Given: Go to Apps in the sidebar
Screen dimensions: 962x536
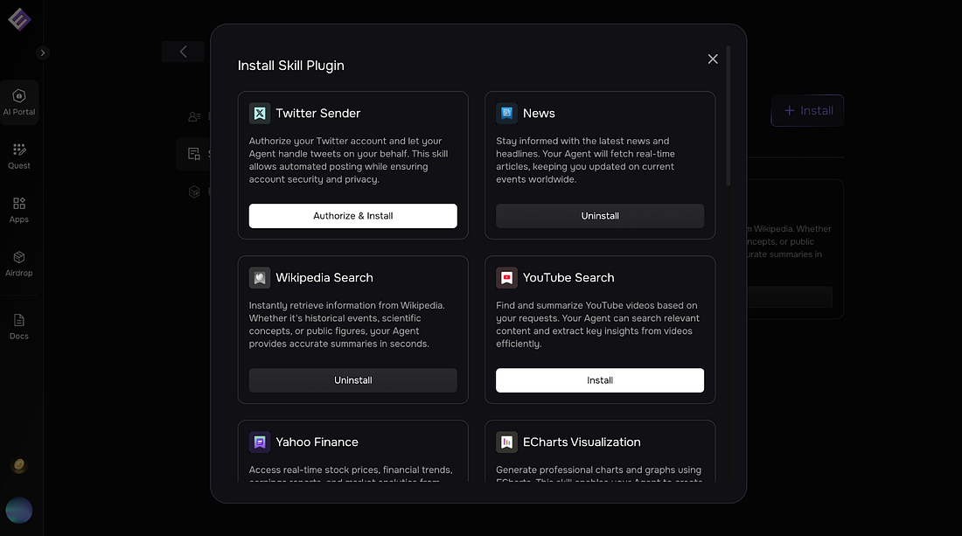Looking at the screenshot, I should tap(19, 210).
